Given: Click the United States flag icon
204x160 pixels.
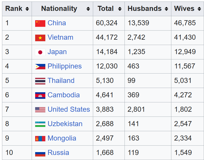Looking at the screenshot, I should (x=40, y=110).
